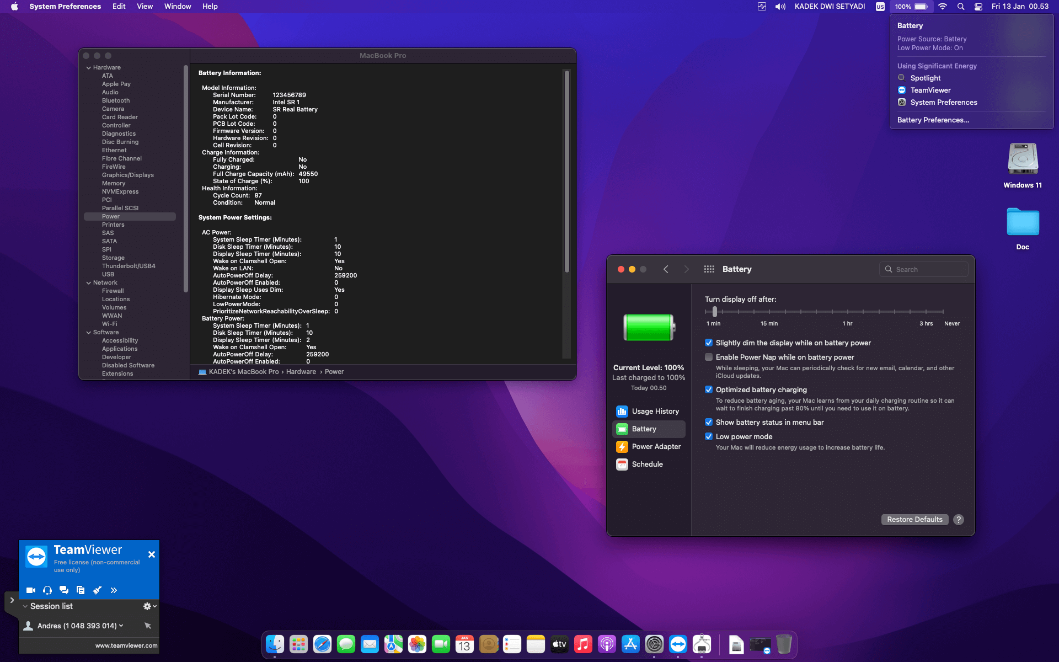Disable Low power mode checkbox
This screenshot has height=662, width=1059.
point(709,436)
